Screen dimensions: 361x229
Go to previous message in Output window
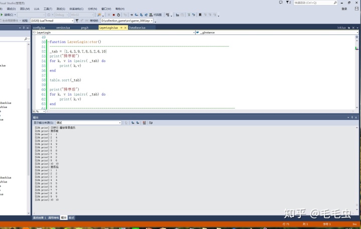coord(133,122)
